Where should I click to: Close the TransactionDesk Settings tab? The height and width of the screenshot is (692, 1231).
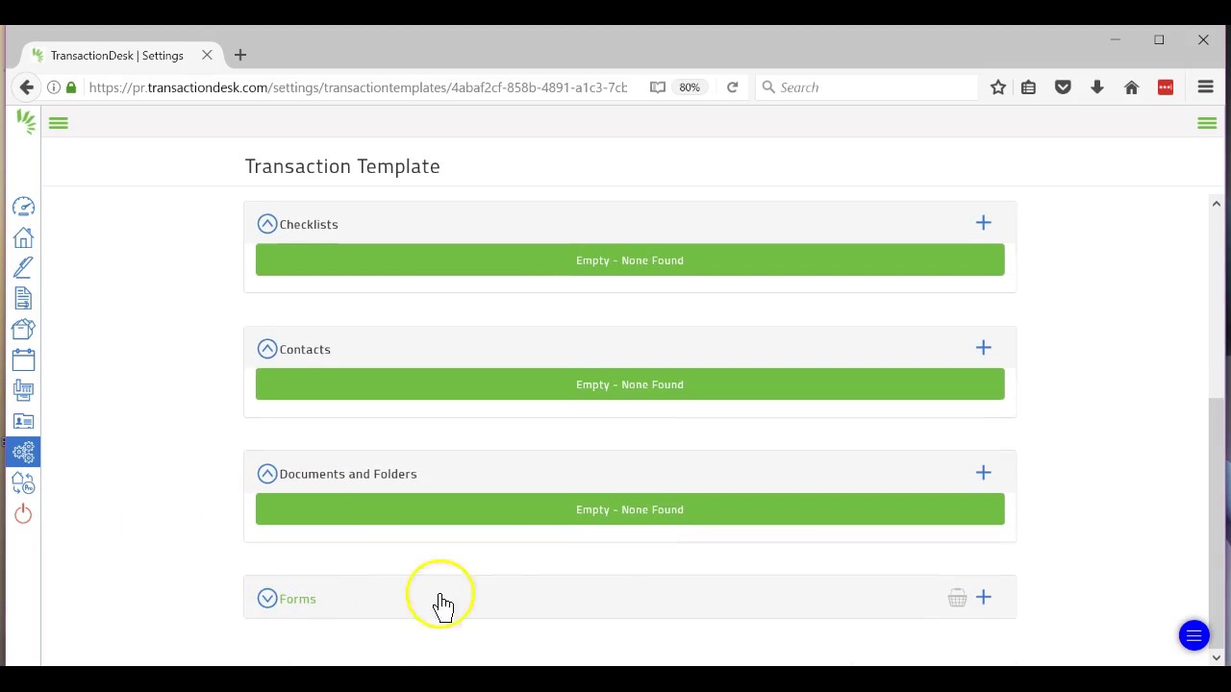click(x=207, y=56)
